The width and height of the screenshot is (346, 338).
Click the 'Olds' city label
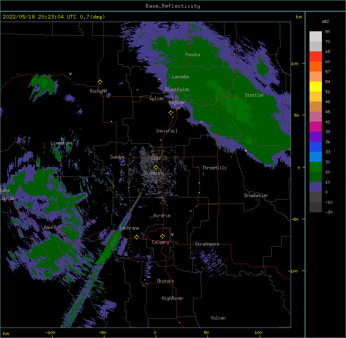pos(156,158)
